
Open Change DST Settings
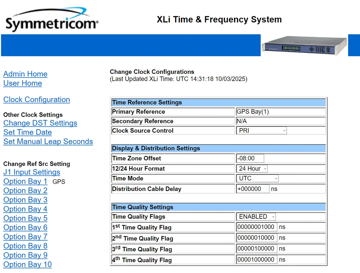click(x=40, y=123)
